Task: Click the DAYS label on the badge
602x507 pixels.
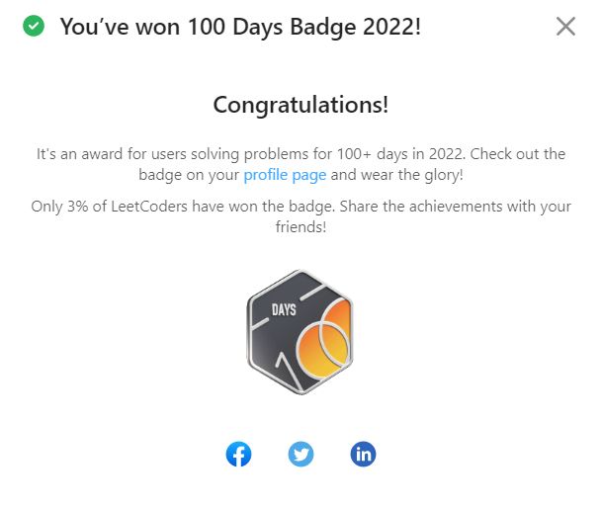Action: tap(284, 309)
